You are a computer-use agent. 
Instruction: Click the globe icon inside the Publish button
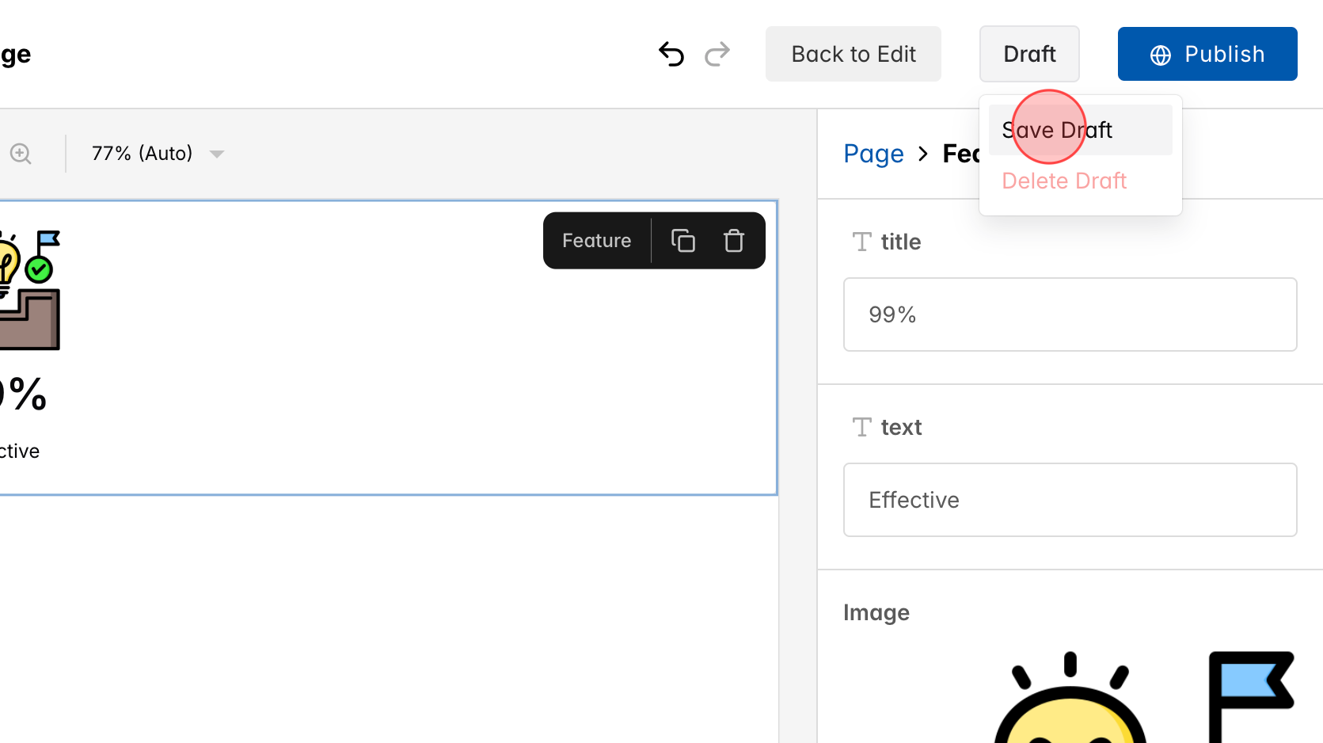point(1159,54)
